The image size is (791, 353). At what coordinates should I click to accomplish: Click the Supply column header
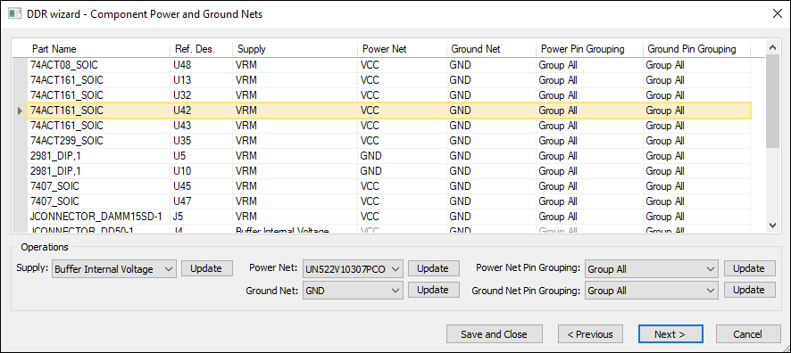tap(296, 49)
